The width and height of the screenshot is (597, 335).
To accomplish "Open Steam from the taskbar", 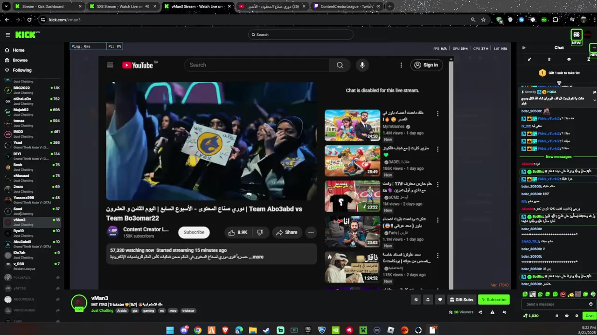I will click(267, 330).
